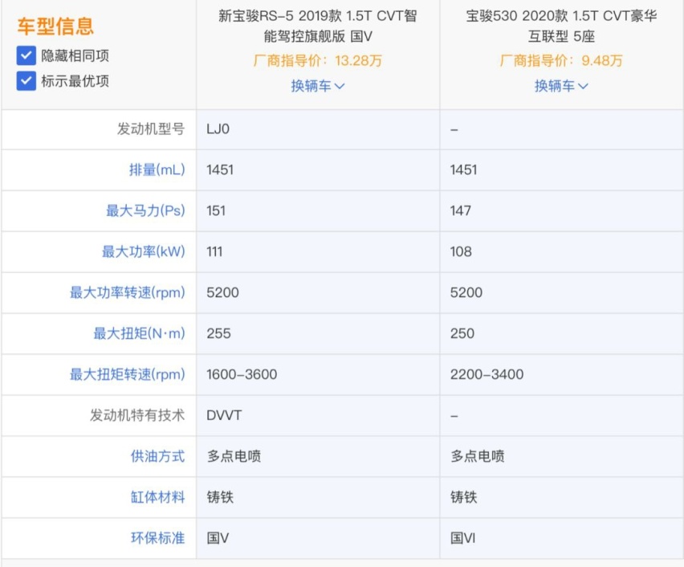Select the DVVT technology value
This screenshot has height=567, width=684.
pyautogui.click(x=224, y=415)
